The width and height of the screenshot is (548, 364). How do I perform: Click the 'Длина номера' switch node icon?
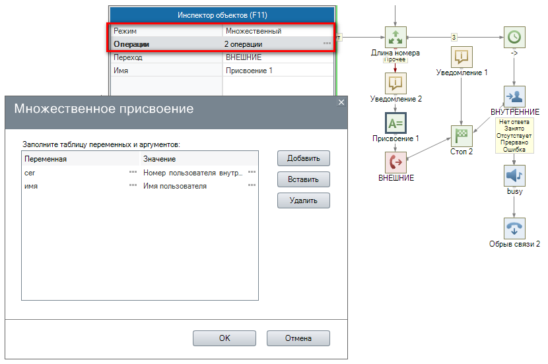click(x=395, y=37)
